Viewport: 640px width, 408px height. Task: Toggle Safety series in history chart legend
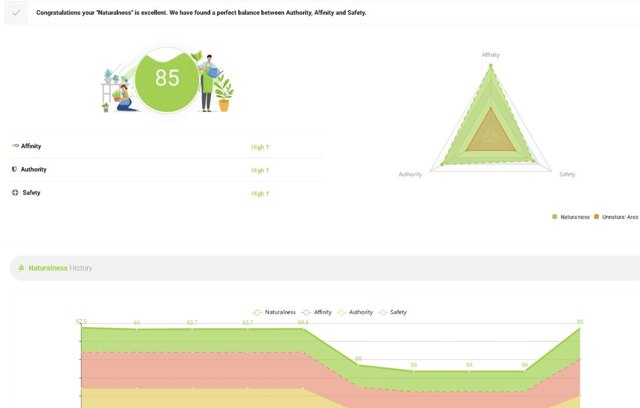(x=393, y=312)
